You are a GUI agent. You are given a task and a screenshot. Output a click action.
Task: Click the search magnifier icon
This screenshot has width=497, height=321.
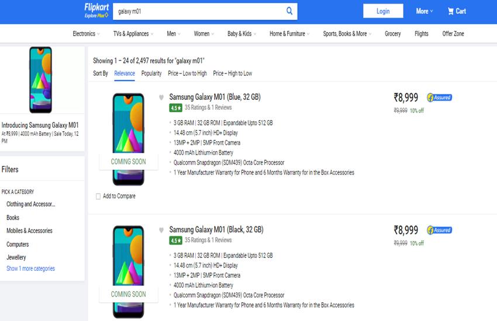click(x=289, y=11)
